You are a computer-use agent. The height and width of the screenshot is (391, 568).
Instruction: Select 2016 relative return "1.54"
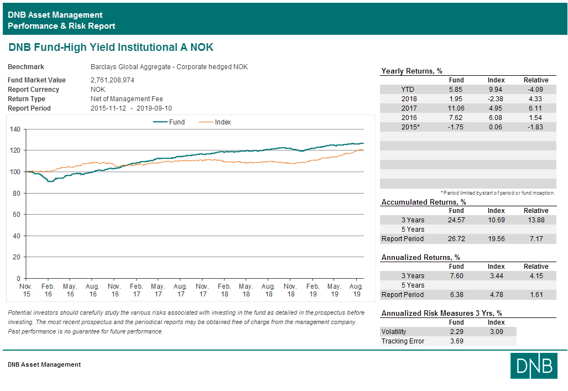(535, 118)
